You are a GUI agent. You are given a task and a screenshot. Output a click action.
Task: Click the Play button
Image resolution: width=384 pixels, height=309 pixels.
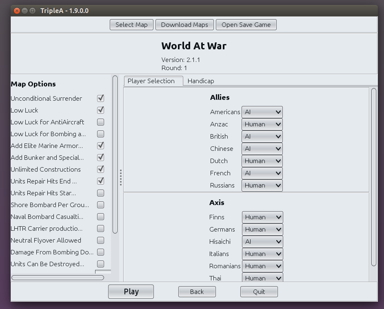click(131, 291)
